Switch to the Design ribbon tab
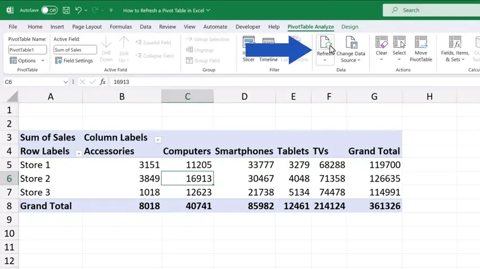 pos(350,26)
